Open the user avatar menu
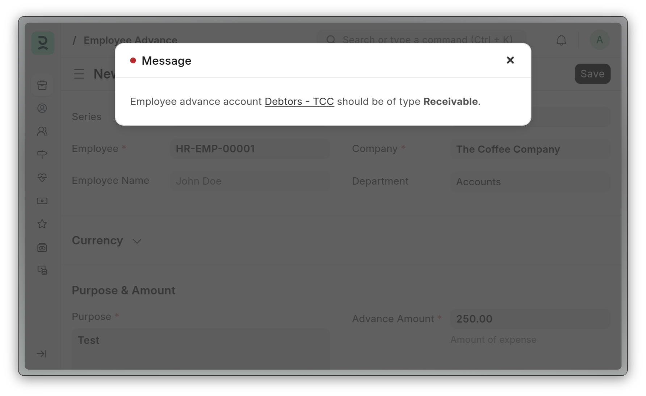The image size is (646, 396). (599, 40)
